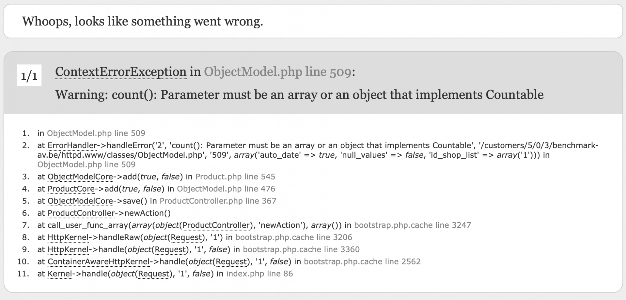Click ProductController class before newAction()
The height and width of the screenshot is (300, 626).
point(81,213)
